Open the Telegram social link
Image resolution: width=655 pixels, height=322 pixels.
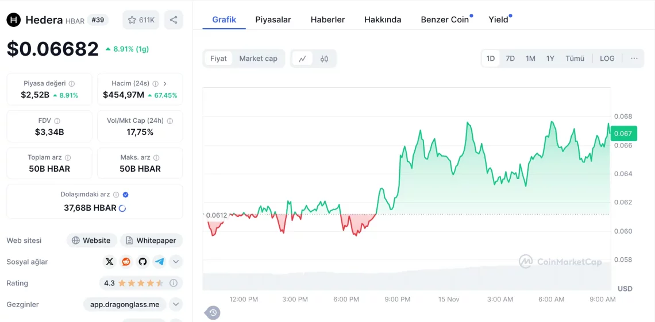159,262
